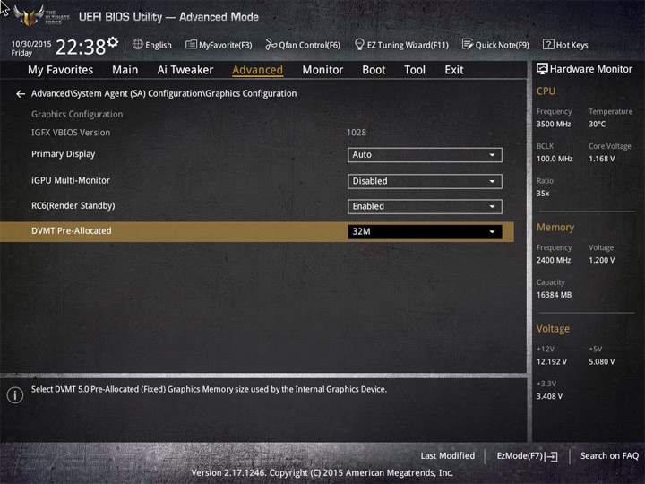Select the DVMT Pre-Allocated row label
645x484 pixels.
point(71,231)
